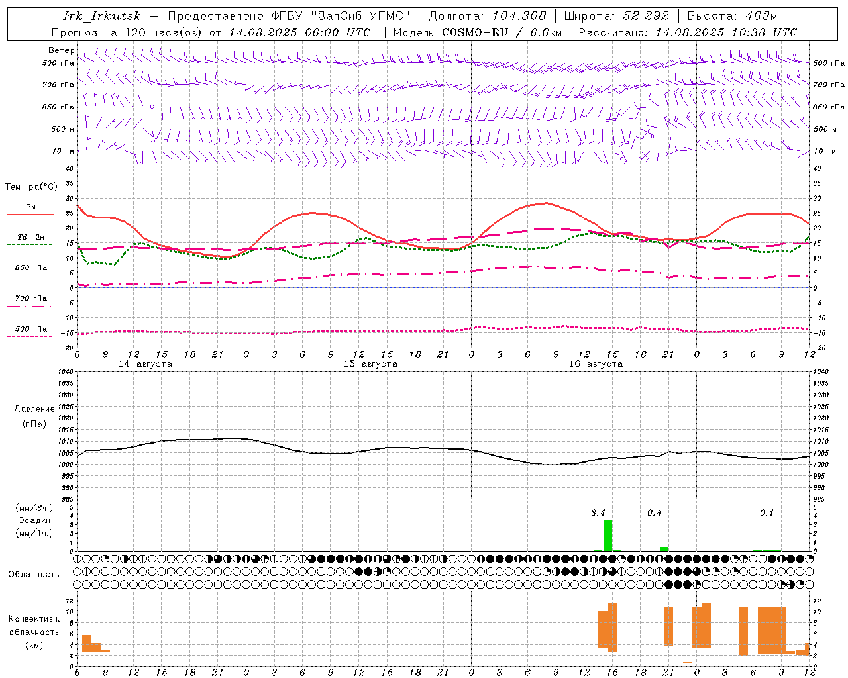This screenshot has width=848, height=678.
Task: Click the 'Конвективн.' panel label
Action: pyautogui.click(x=34, y=619)
